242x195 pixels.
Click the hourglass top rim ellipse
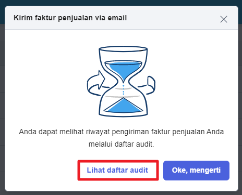[123, 49]
